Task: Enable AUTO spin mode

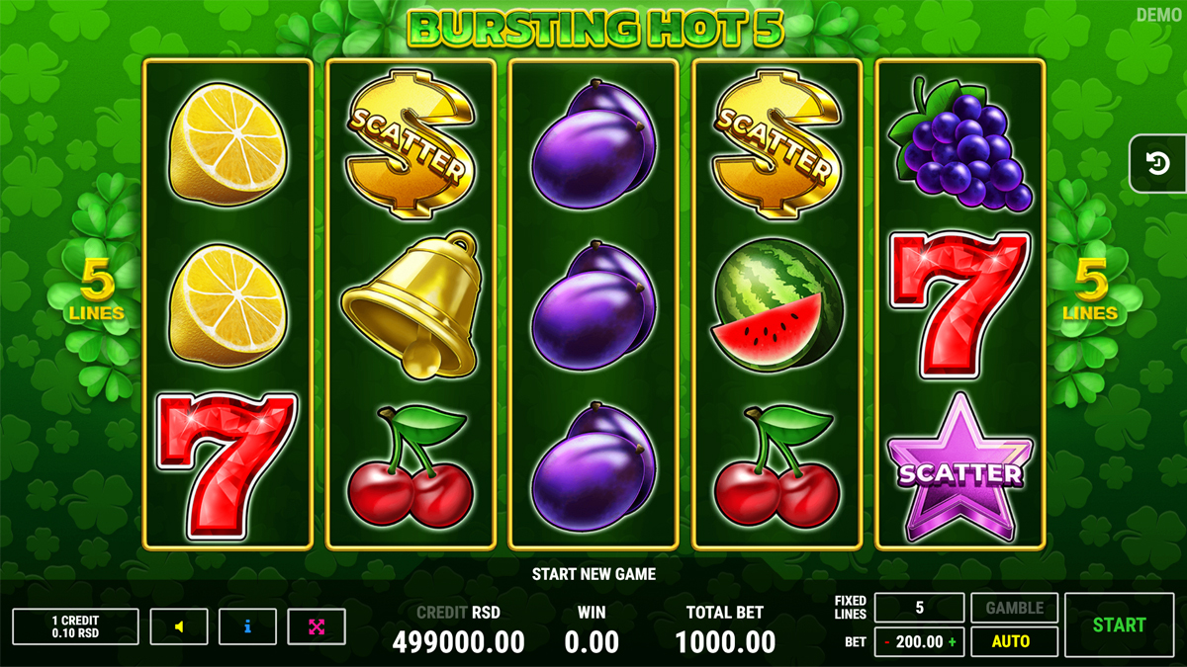Action: 1010,641
